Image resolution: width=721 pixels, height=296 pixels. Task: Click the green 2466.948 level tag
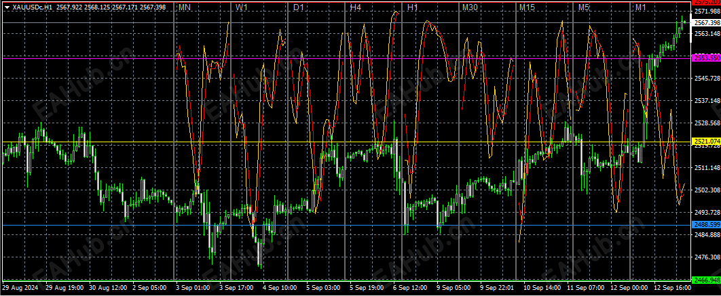[706, 280]
